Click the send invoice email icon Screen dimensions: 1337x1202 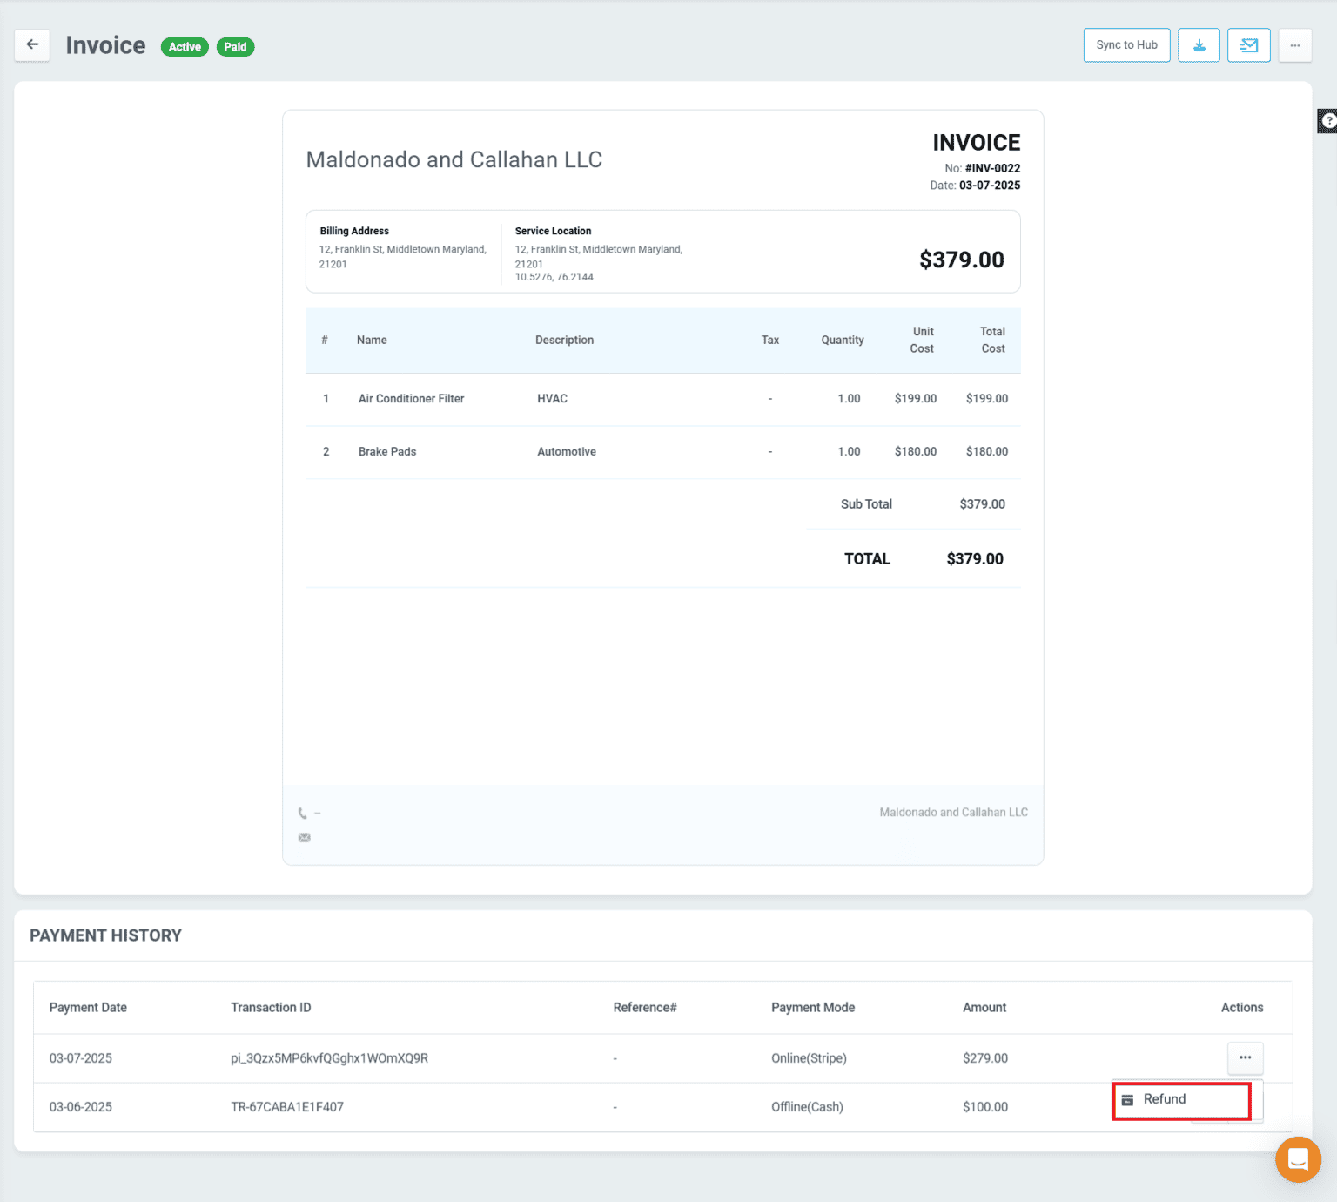click(x=1248, y=45)
